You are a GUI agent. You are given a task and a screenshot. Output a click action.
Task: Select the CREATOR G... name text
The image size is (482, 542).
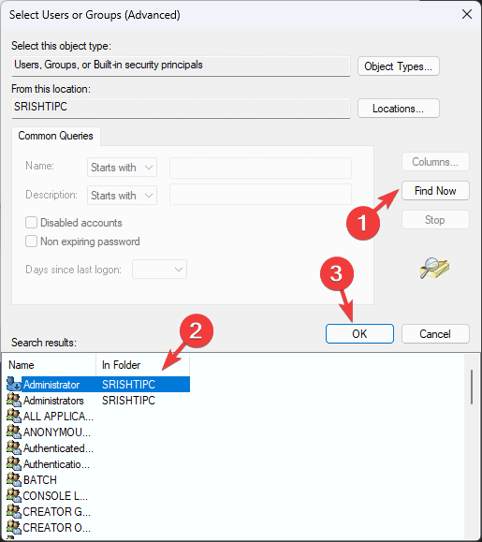click(57, 512)
